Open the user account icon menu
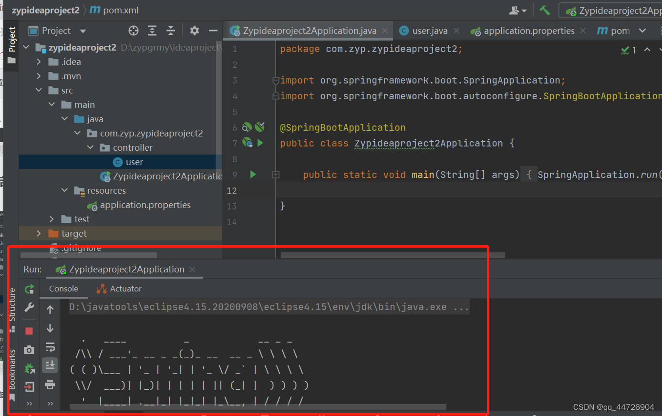 point(517,10)
